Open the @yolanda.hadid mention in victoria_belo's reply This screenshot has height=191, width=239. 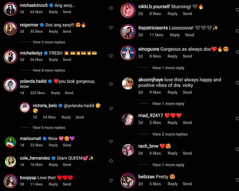pos(79,106)
